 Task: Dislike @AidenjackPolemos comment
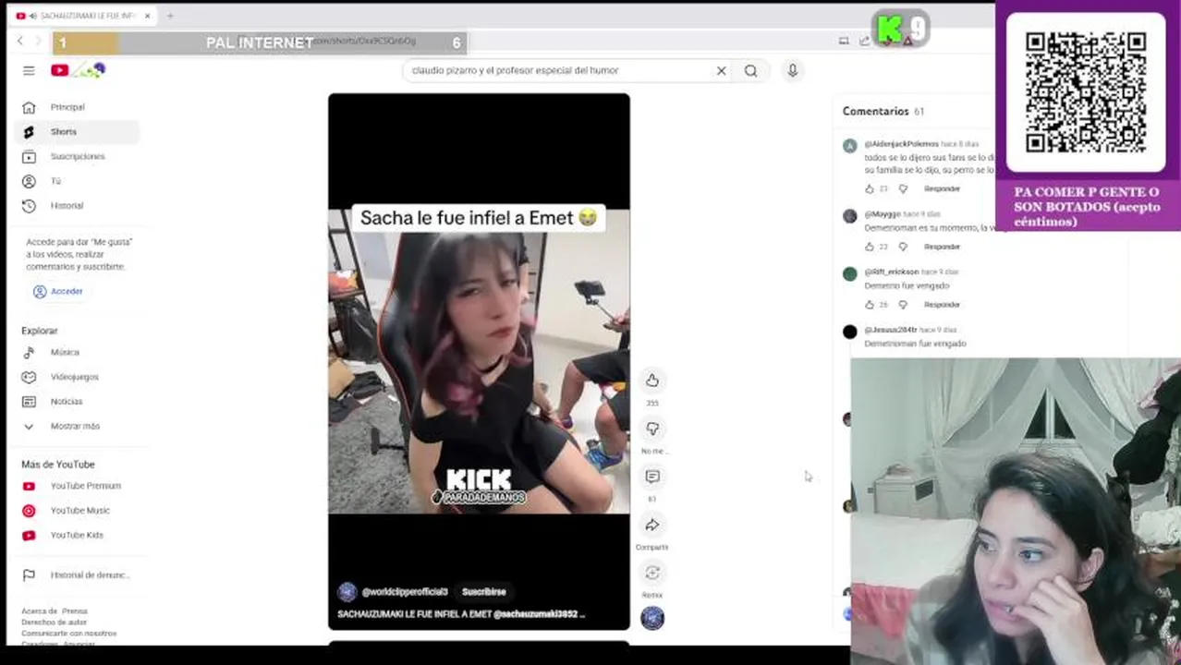point(903,188)
